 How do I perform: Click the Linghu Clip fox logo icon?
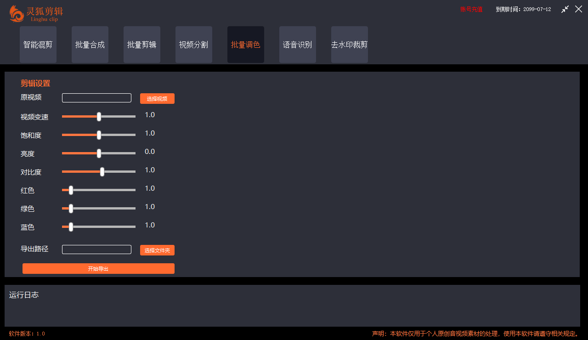pyautogui.click(x=16, y=14)
